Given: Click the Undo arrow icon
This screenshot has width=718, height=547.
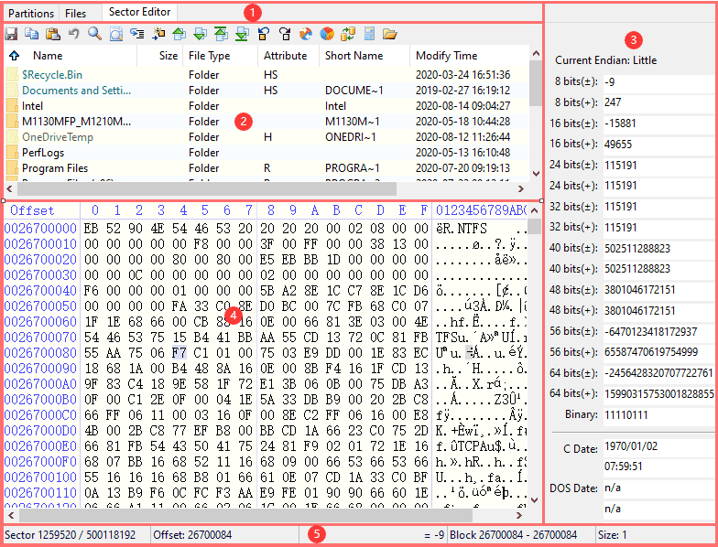Looking at the screenshot, I should point(73,34).
